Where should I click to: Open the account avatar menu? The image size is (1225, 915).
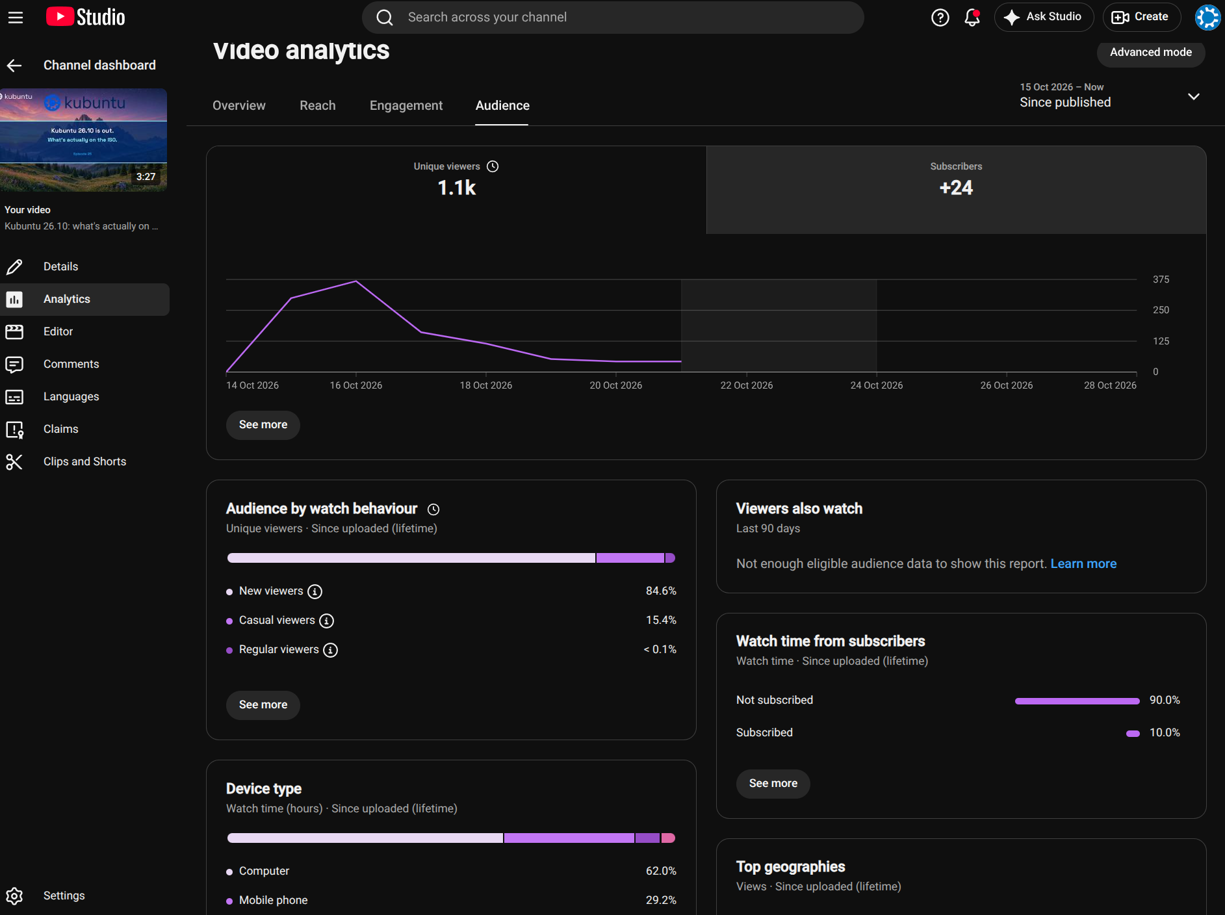coord(1207,18)
